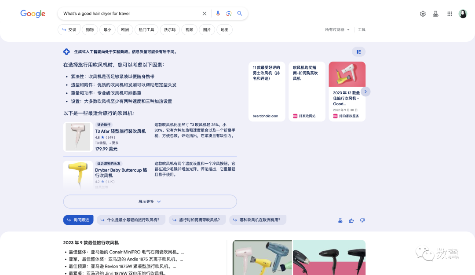
Task: Open the yellow Drybar Baby Buttercup image
Action: pos(78,175)
